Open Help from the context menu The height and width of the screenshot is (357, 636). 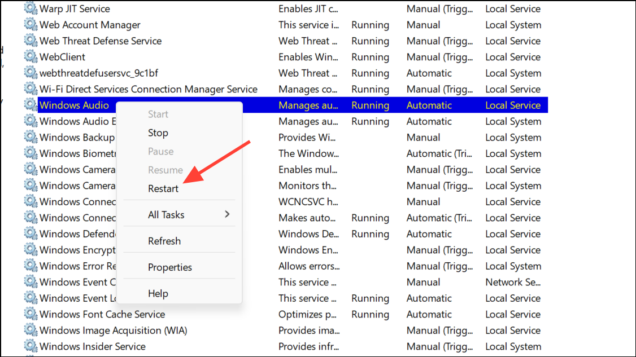click(158, 294)
